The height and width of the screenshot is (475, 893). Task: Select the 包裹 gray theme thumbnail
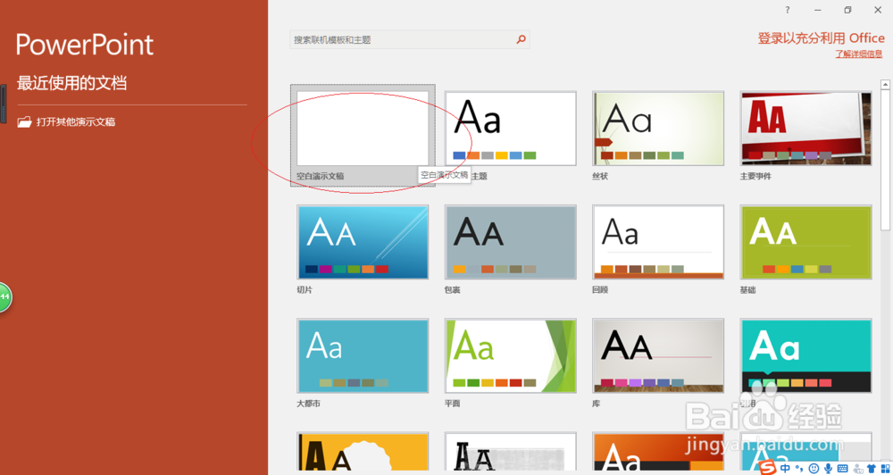pos(510,242)
